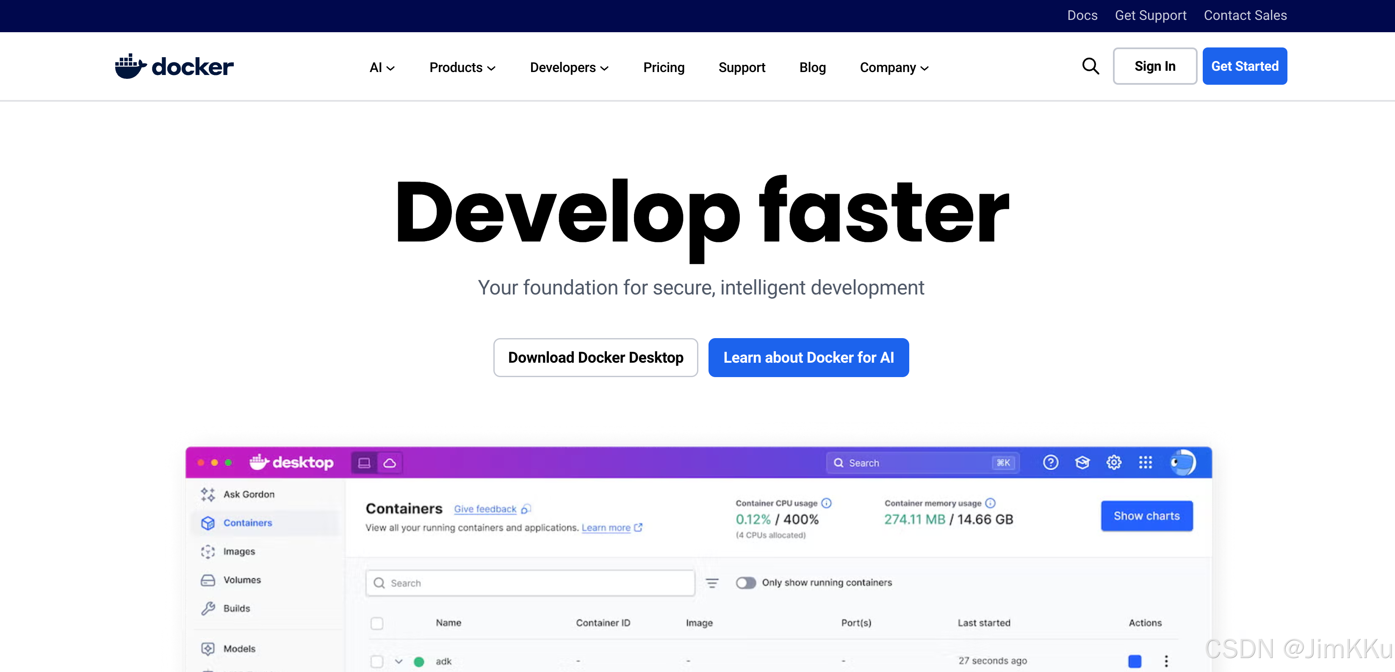The width and height of the screenshot is (1395, 672).
Task: Open the Get Support link
Action: pos(1150,15)
